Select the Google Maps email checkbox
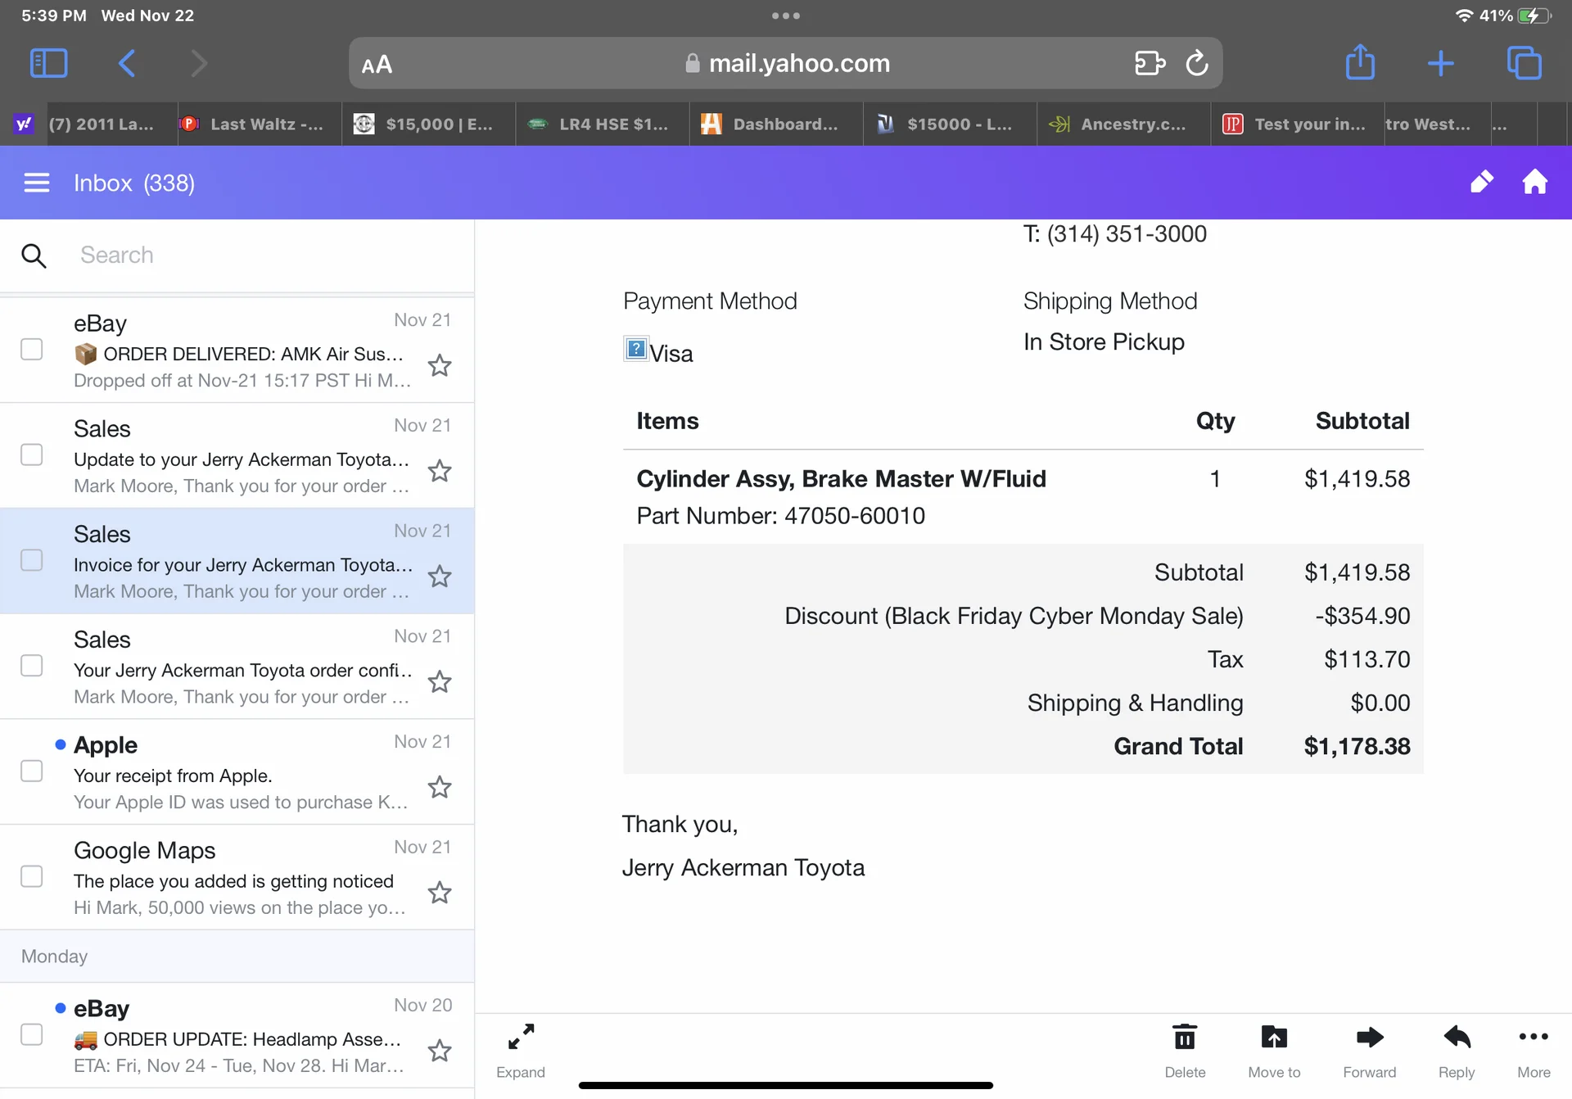Image resolution: width=1572 pixels, height=1099 pixels. pyautogui.click(x=32, y=877)
